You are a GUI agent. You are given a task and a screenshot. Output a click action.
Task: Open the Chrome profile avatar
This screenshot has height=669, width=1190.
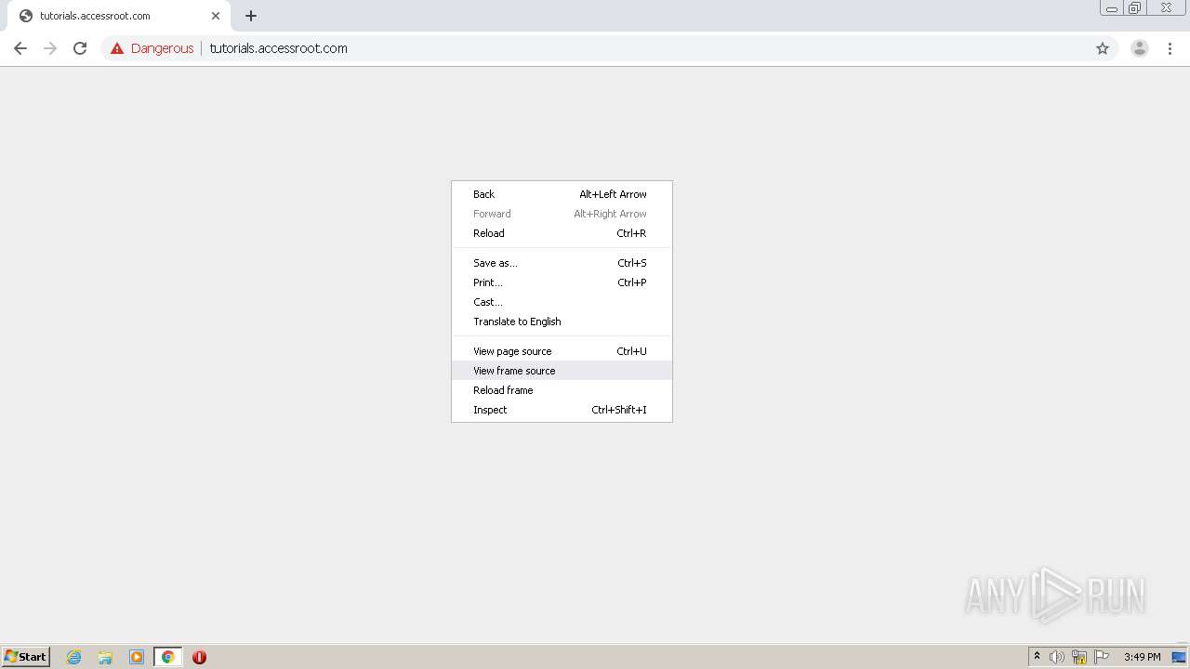point(1140,48)
